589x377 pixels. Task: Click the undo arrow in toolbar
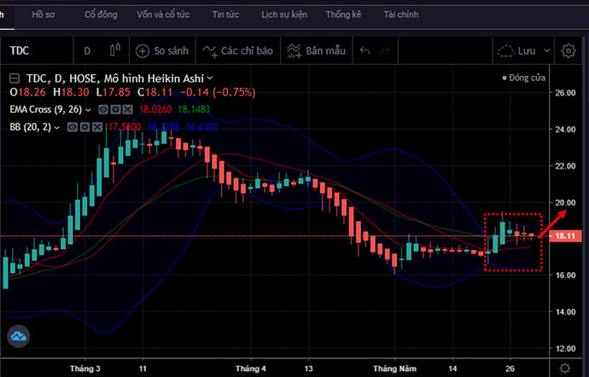tap(364, 51)
